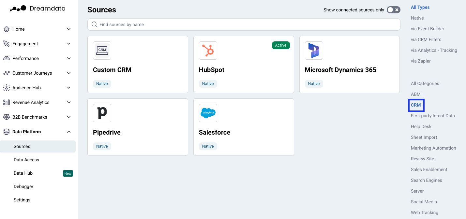Click the New badge beside Data Hub
This screenshot has height=219, width=466.
point(68,173)
